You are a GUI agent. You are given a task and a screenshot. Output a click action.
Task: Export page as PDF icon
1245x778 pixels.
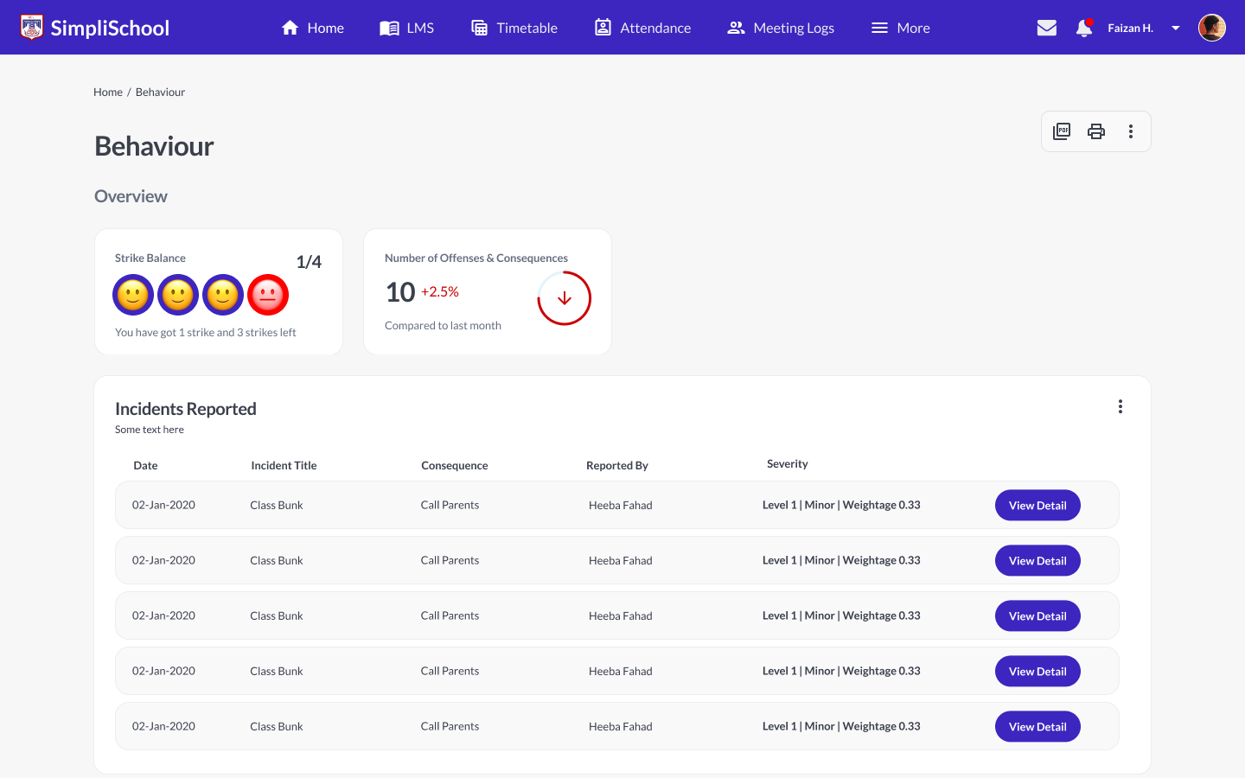pyautogui.click(x=1062, y=131)
